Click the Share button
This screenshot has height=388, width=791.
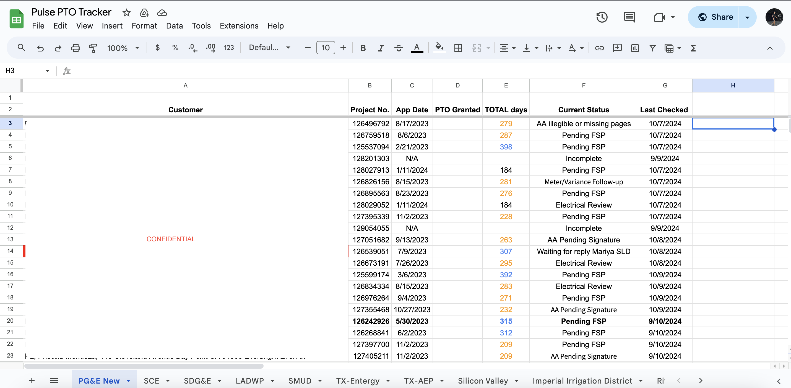point(713,17)
